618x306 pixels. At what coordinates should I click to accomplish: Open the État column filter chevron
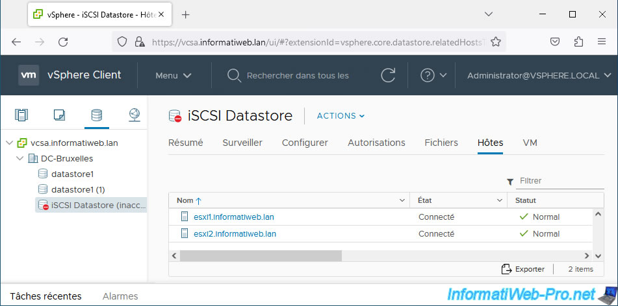click(500, 200)
